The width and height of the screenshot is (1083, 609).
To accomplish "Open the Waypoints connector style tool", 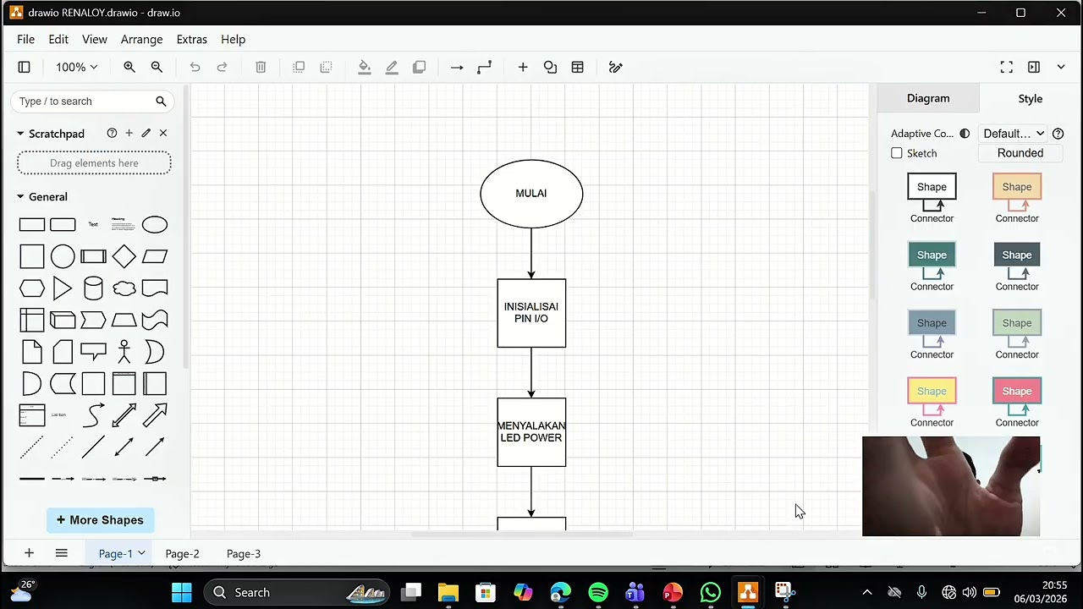I will (484, 67).
